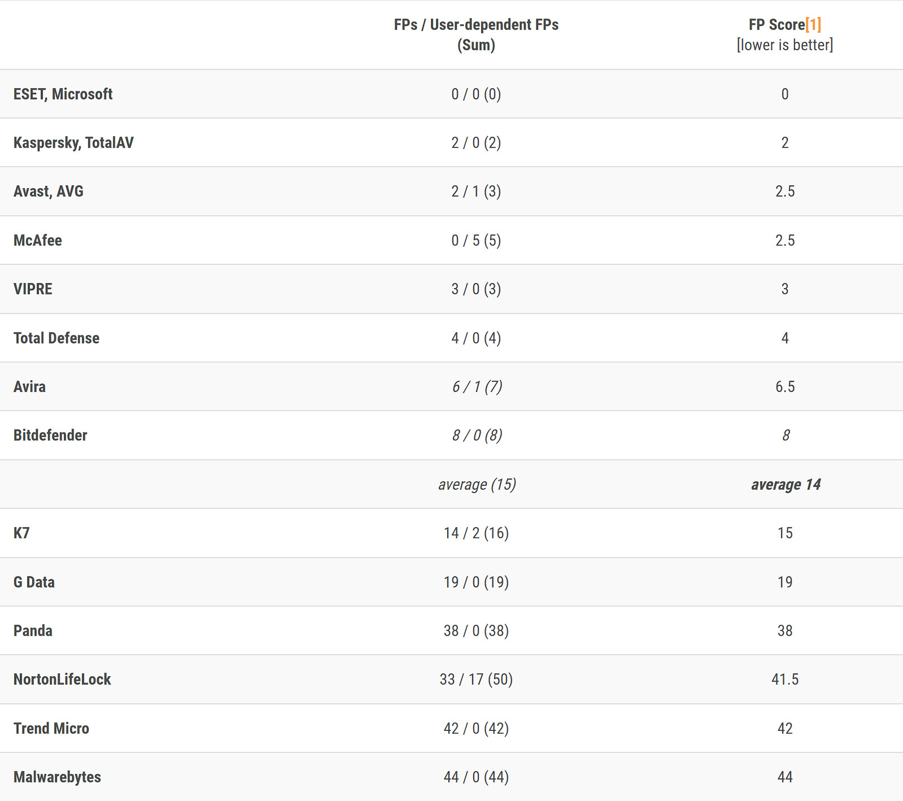Click the italic 'average 14' score cell
903x801 pixels.
pos(785,485)
